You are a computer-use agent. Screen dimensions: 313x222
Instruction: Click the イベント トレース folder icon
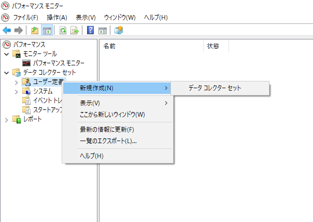pos(26,101)
